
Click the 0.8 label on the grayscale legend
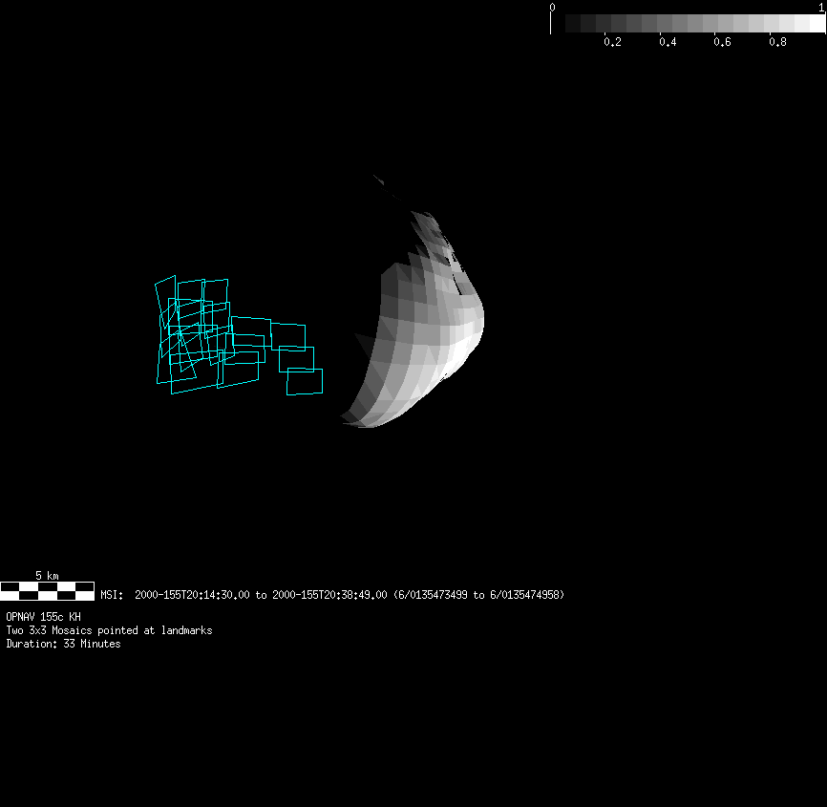tap(778, 42)
